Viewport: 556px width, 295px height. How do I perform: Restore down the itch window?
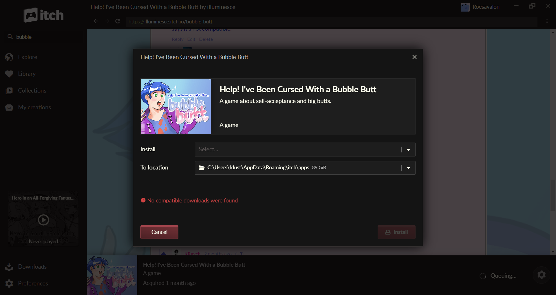point(532,6)
